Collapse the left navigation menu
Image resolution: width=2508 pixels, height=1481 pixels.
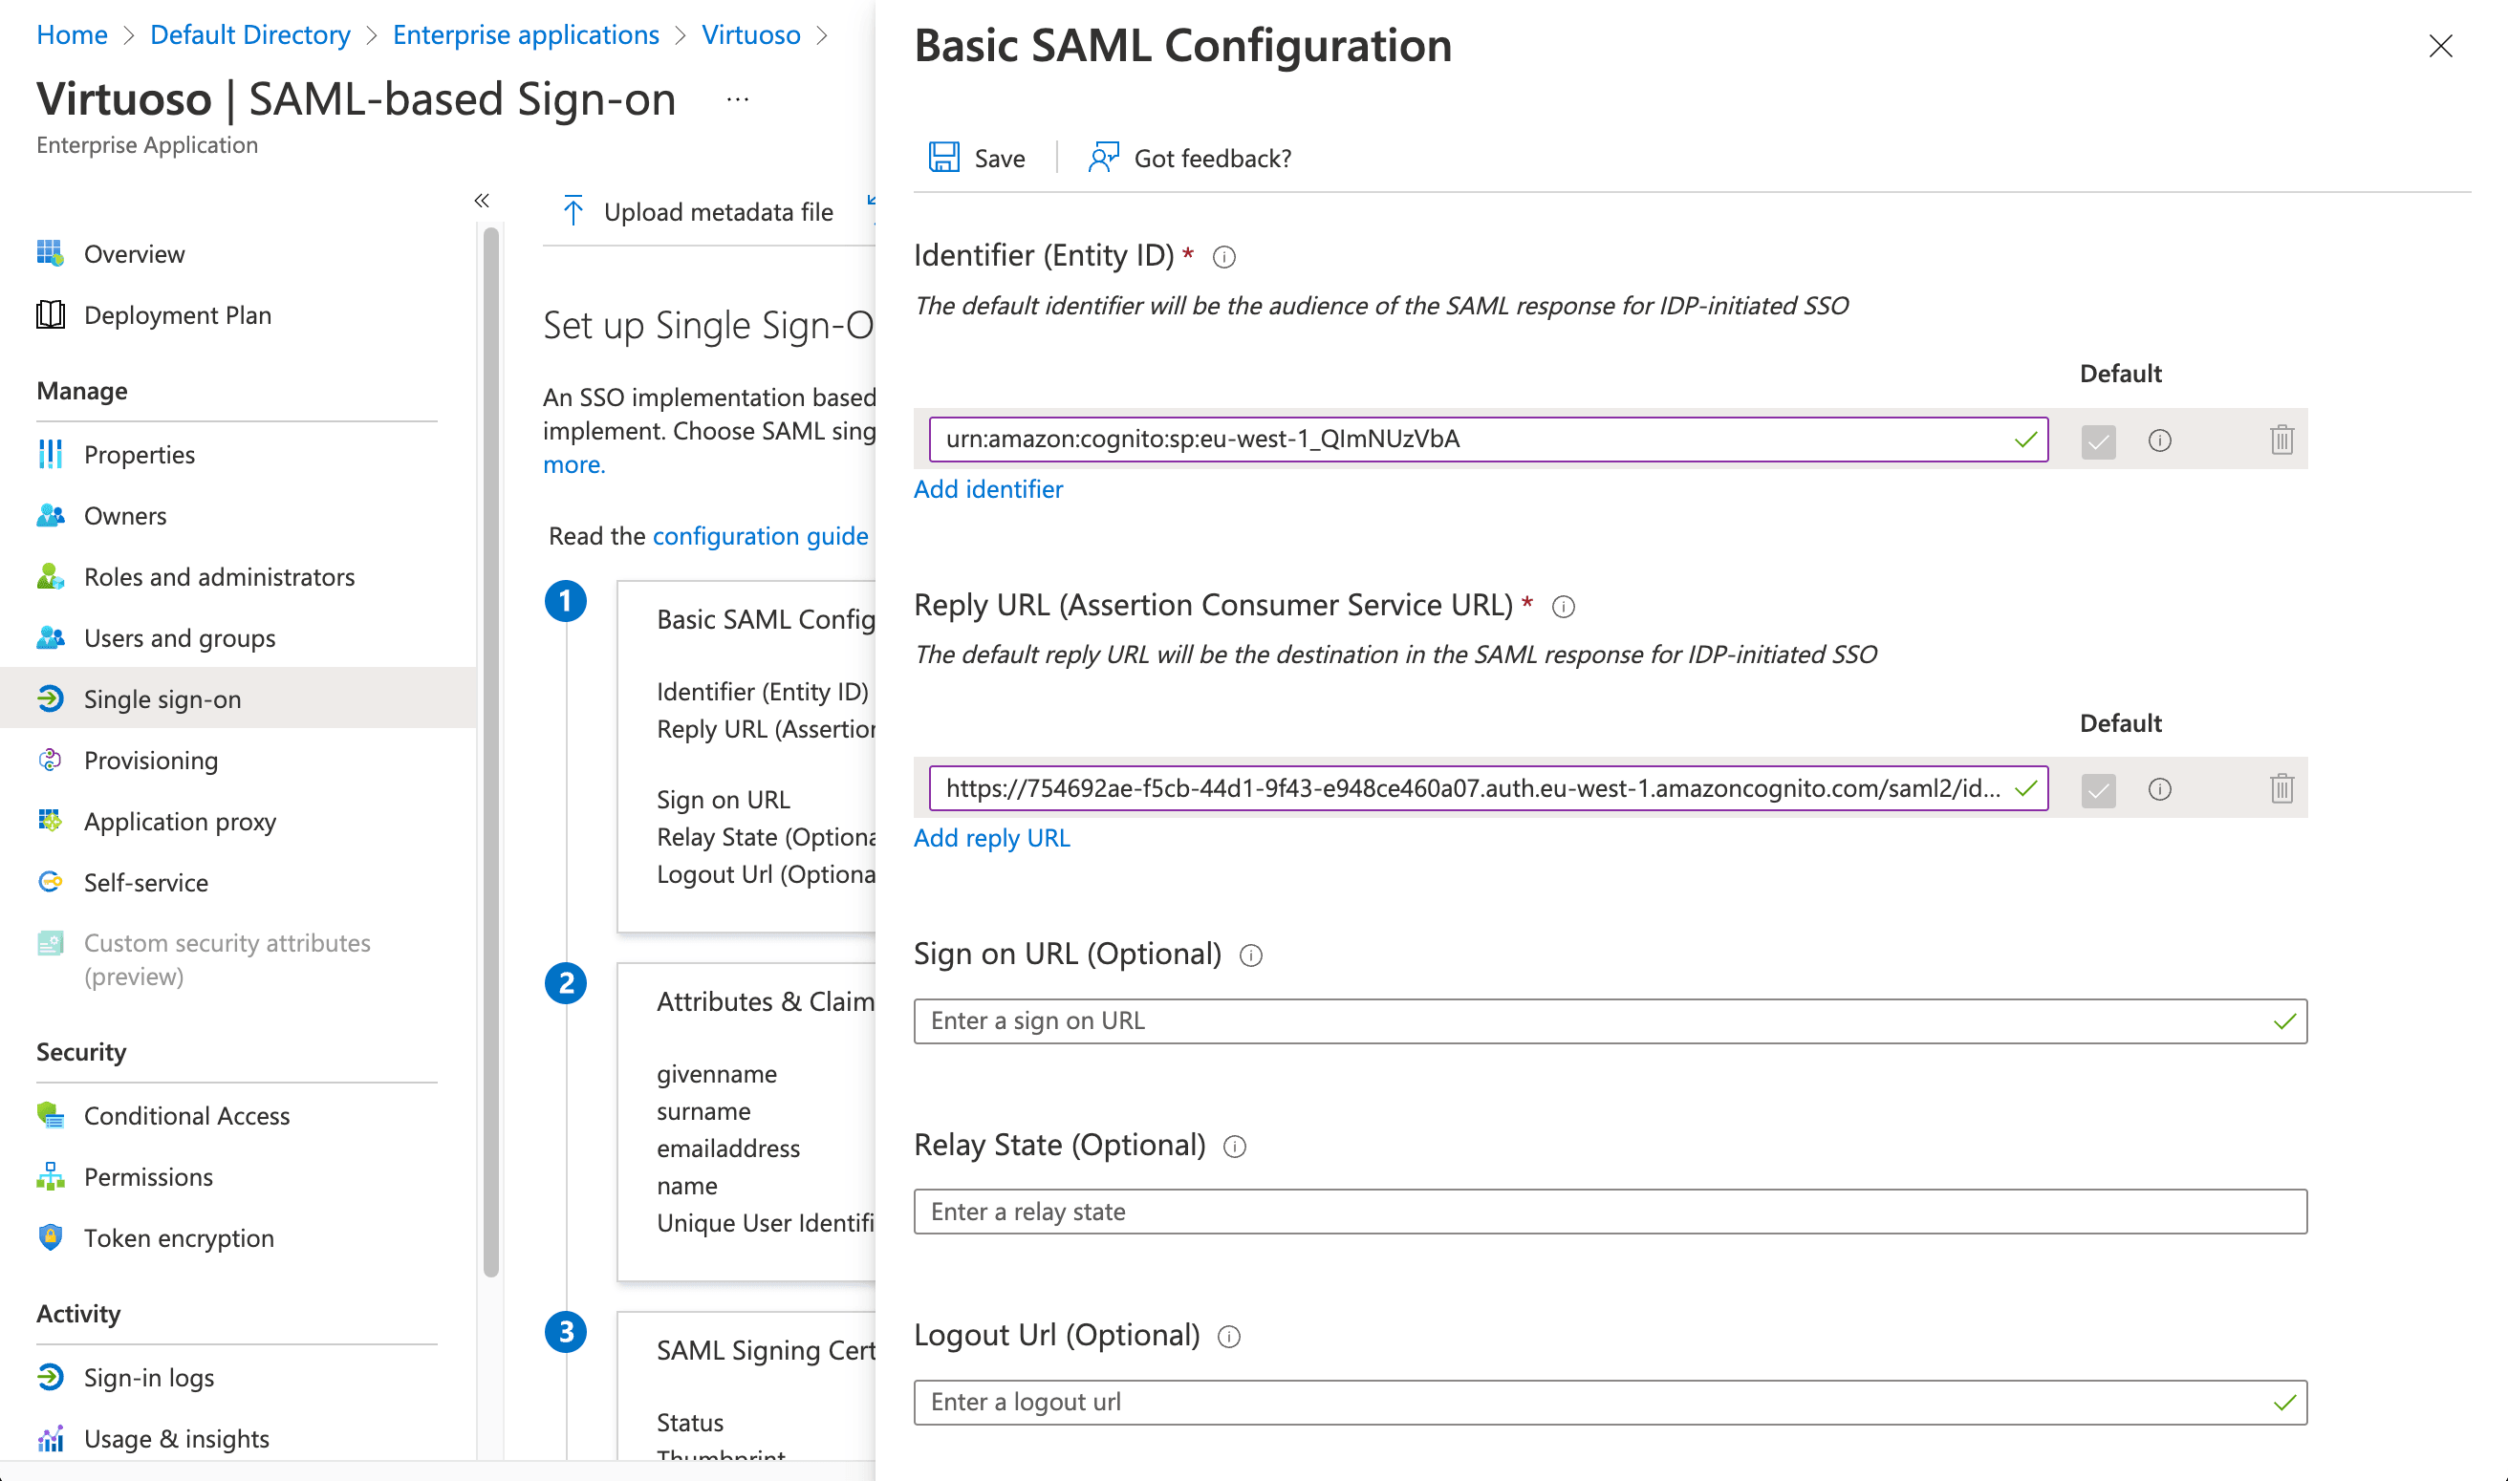click(x=482, y=201)
